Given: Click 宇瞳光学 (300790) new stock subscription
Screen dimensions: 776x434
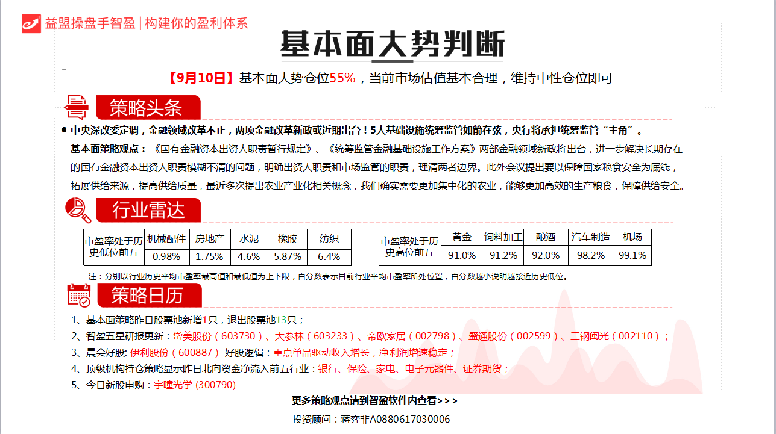Looking at the screenshot, I should point(195,385).
